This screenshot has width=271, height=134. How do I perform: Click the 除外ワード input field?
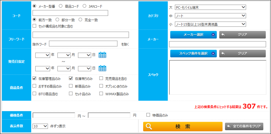pyautogui.click(x=83, y=44)
